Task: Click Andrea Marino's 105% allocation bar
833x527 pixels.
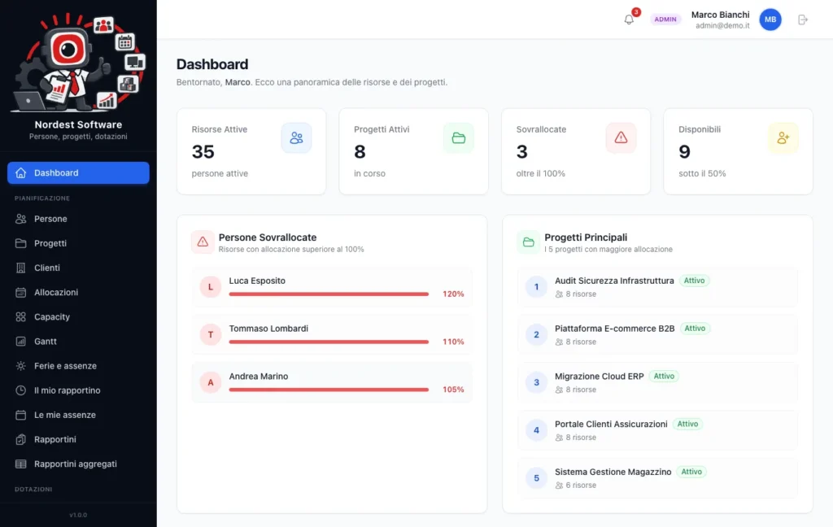Action: [329, 390]
